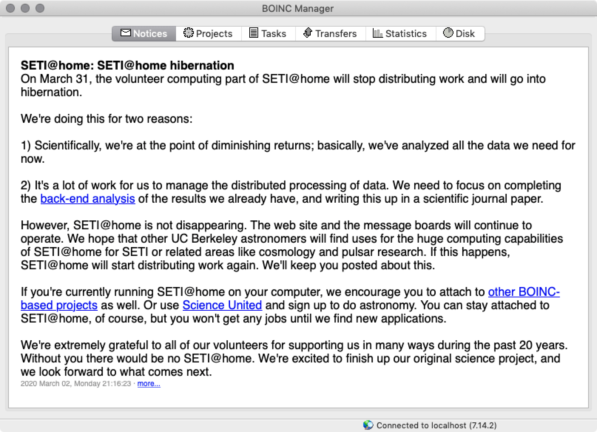This screenshot has height=432, width=597.
Task: Click the "We're doing this for two reasons:" line
Action: [x=107, y=119]
